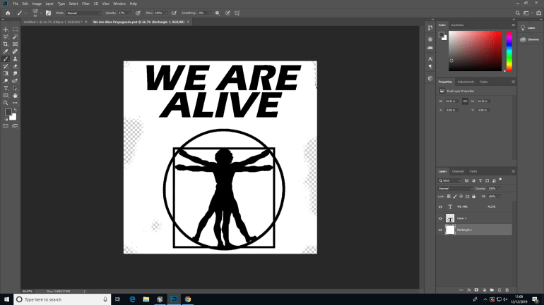Viewport: 544px width, 305px height.
Task: Click the delete layer trash icon
Action: tap(507, 289)
